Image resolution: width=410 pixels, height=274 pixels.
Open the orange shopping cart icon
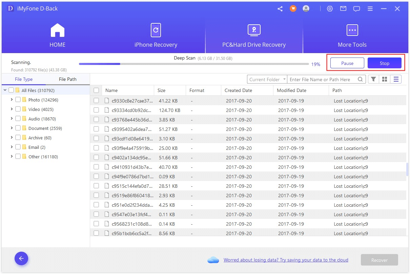click(x=293, y=9)
